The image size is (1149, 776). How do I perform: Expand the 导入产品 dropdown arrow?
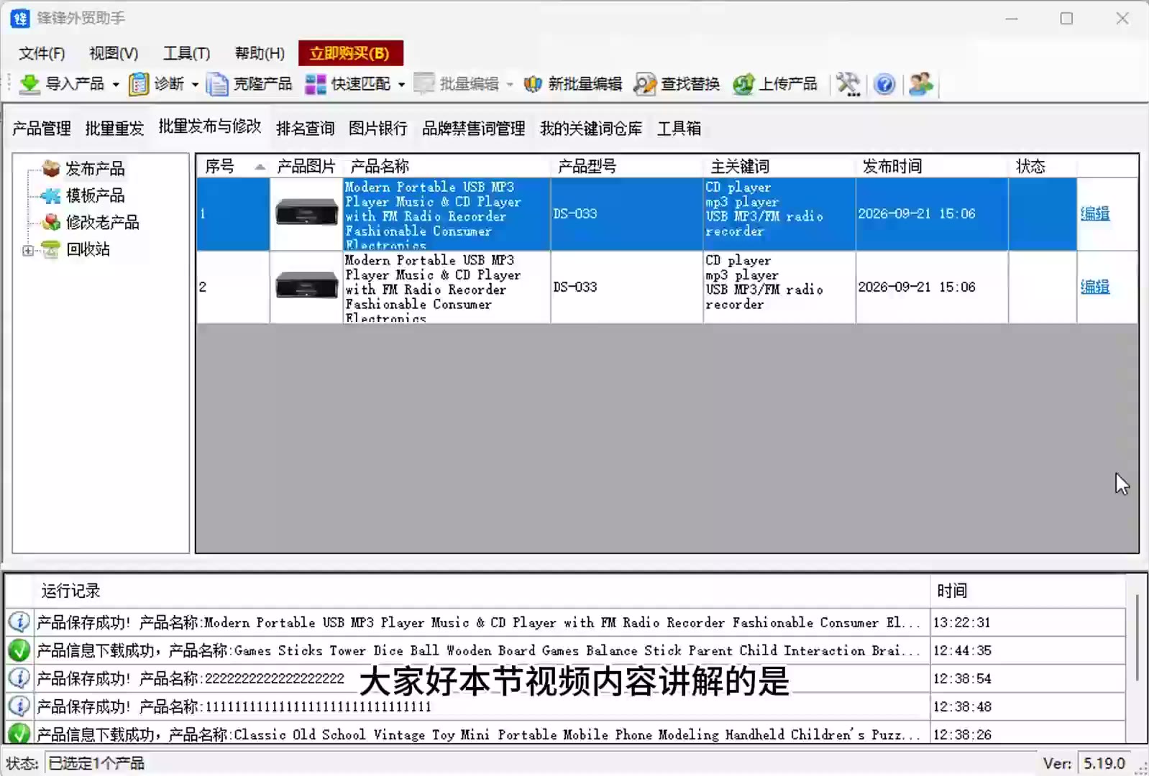pyautogui.click(x=116, y=85)
